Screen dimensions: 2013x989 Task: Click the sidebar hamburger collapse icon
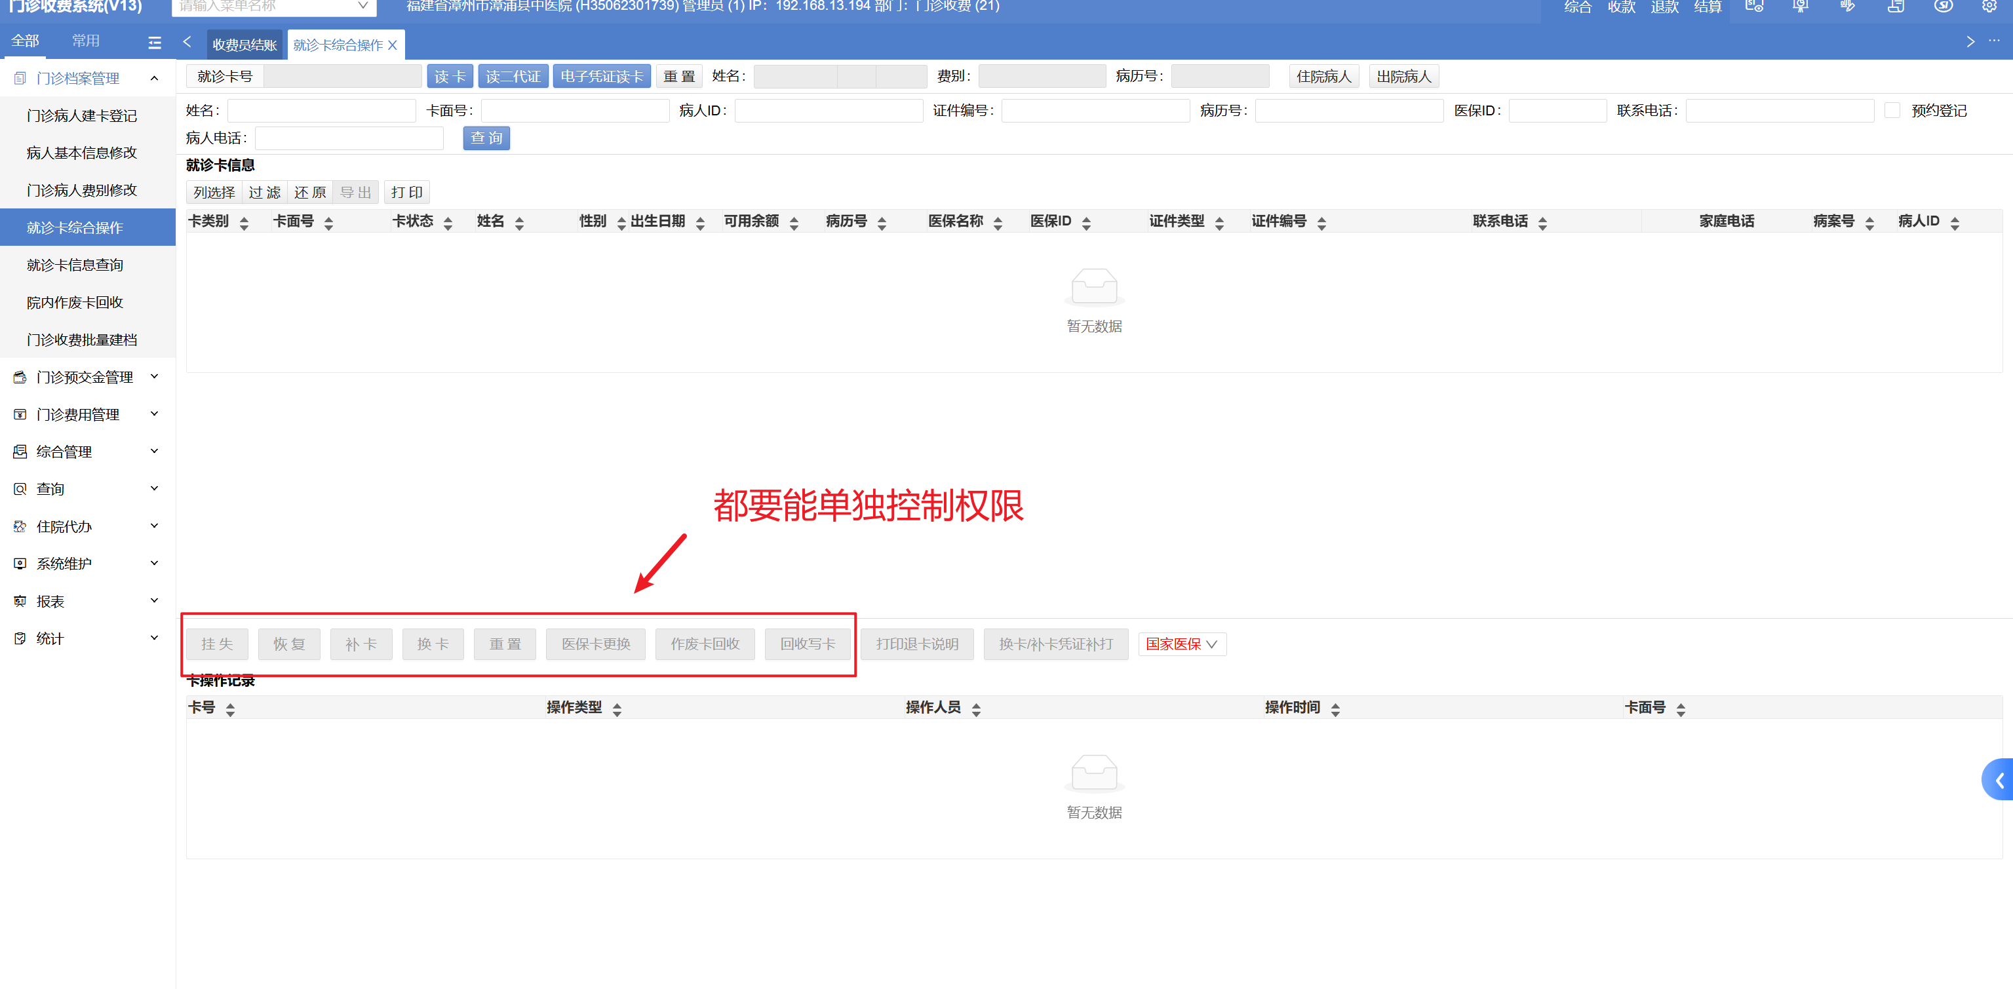[155, 43]
